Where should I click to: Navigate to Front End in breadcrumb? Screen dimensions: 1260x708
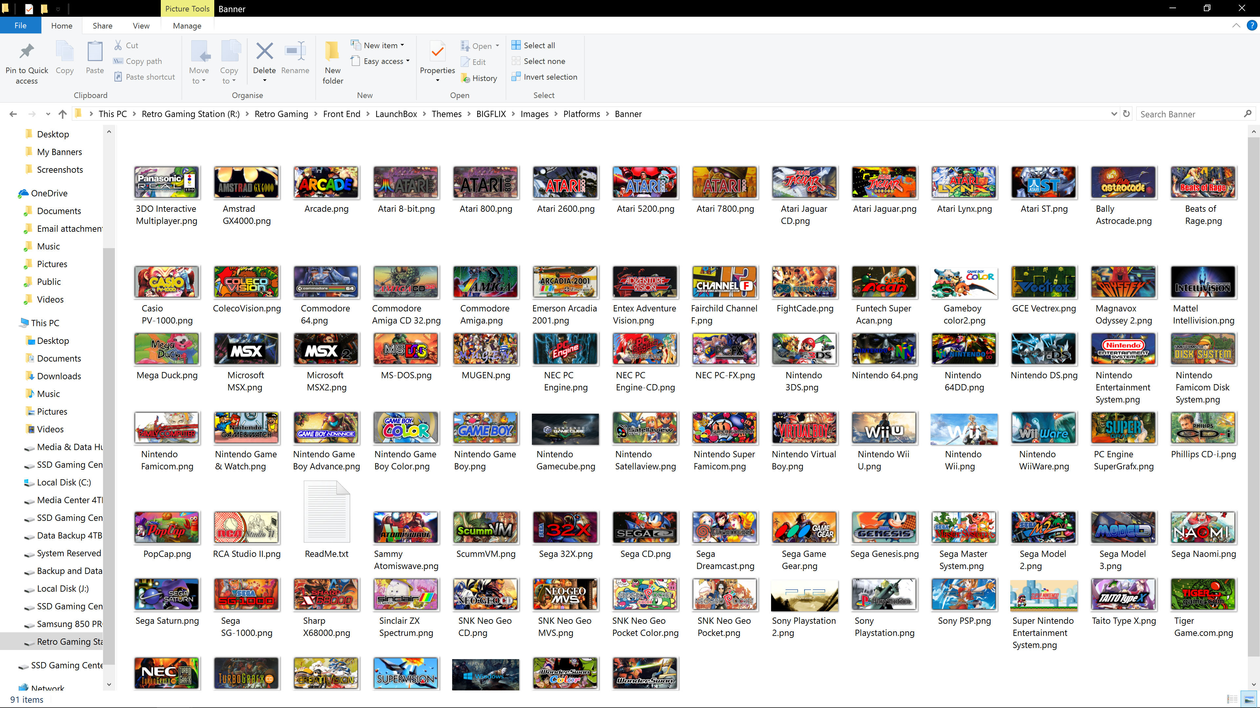[341, 114]
